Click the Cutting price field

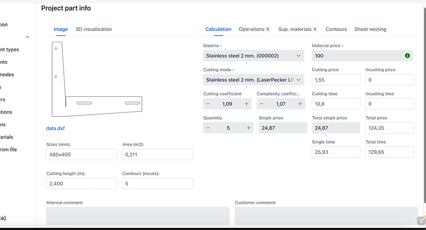point(336,80)
